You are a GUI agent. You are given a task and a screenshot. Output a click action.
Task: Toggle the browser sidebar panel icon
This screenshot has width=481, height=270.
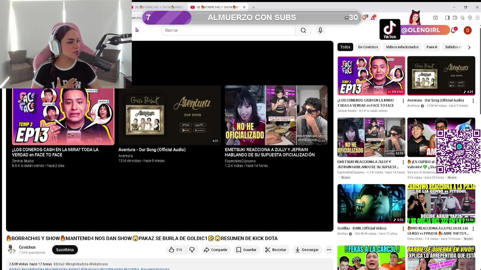[x=447, y=18]
